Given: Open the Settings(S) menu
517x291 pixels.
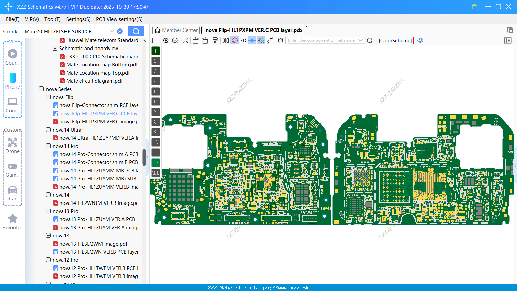Looking at the screenshot, I should [x=78, y=19].
